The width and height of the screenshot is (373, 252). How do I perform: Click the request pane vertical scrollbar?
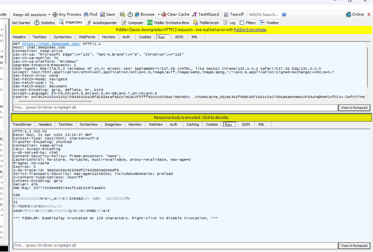(367, 67)
